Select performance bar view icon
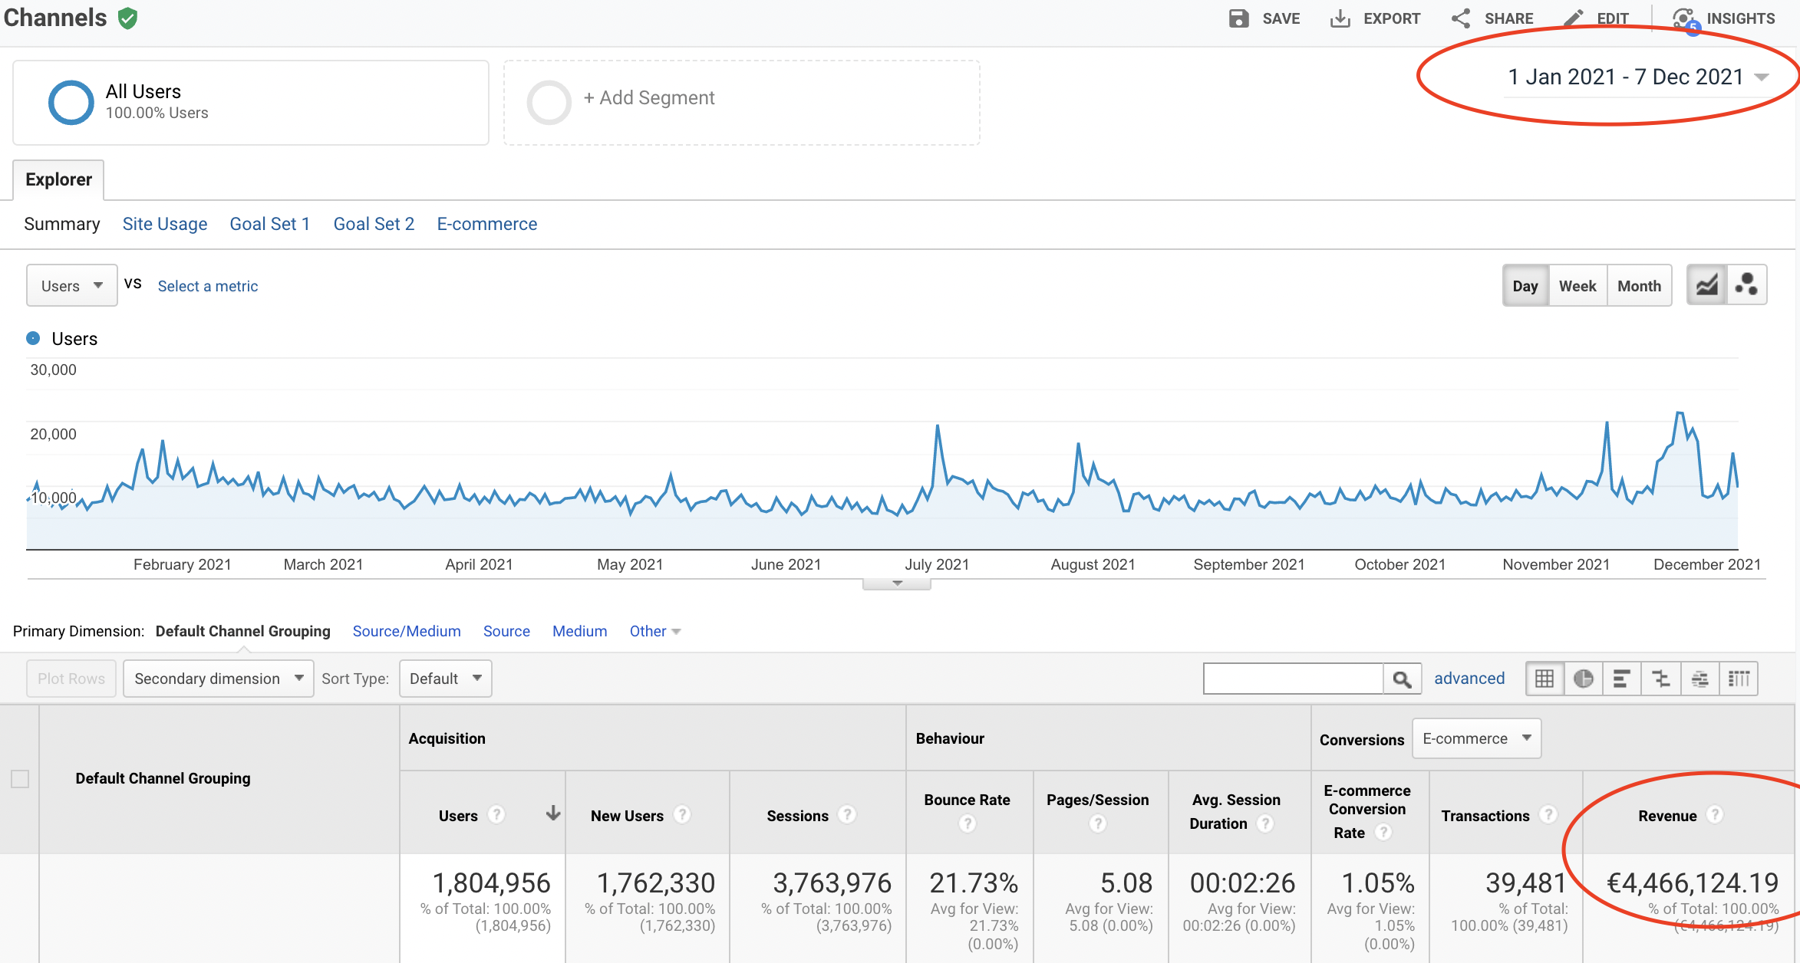This screenshot has height=963, width=1800. [1622, 679]
